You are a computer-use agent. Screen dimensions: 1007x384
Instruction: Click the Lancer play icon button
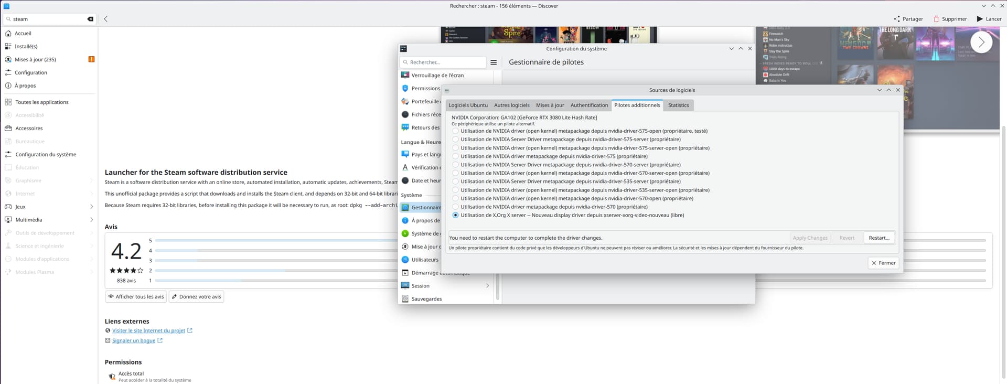tap(980, 19)
